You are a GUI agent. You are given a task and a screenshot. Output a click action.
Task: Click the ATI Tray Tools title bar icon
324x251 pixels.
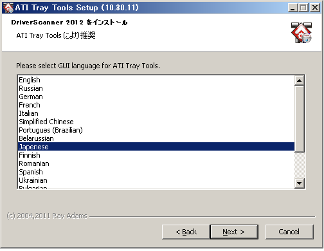pyautogui.click(x=8, y=8)
